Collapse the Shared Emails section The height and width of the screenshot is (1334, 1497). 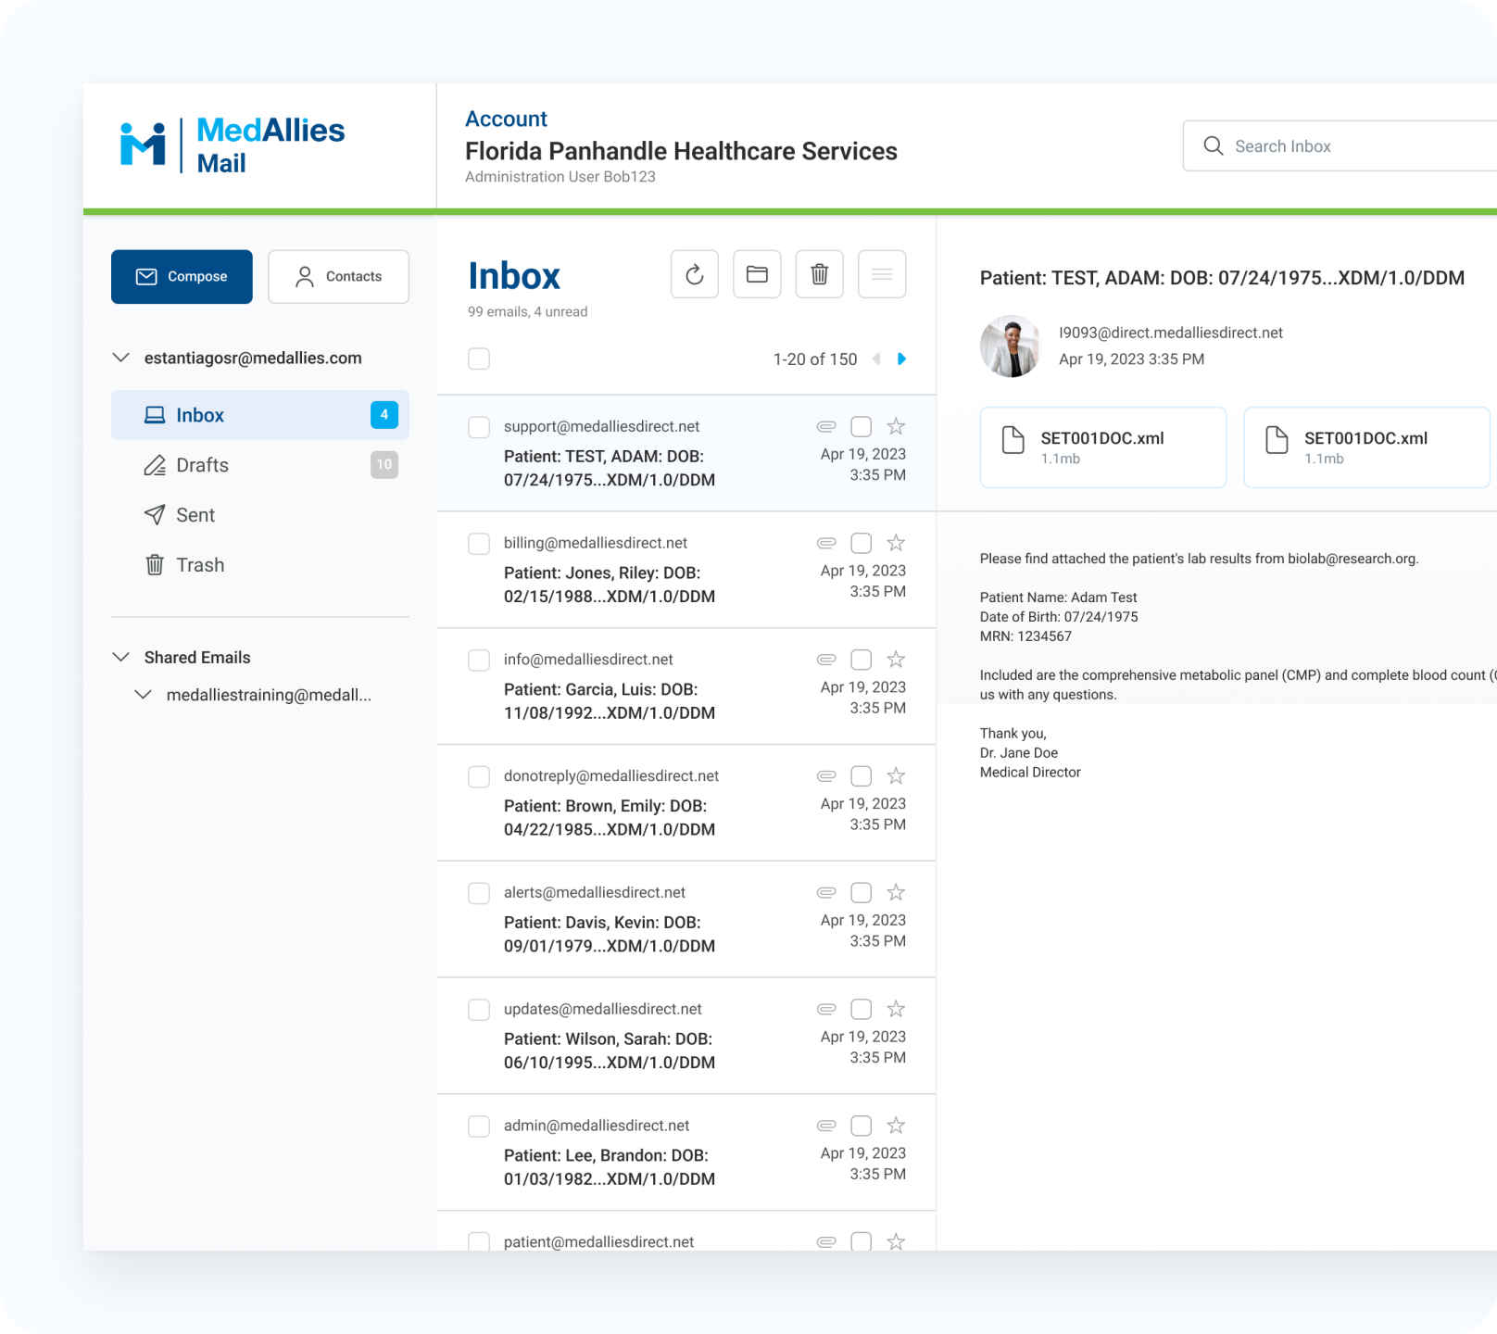pyautogui.click(x=121, y=657)
